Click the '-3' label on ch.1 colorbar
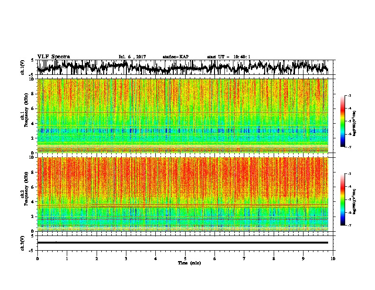The height and width of the screenshot is (290, 375). point(349,95)
